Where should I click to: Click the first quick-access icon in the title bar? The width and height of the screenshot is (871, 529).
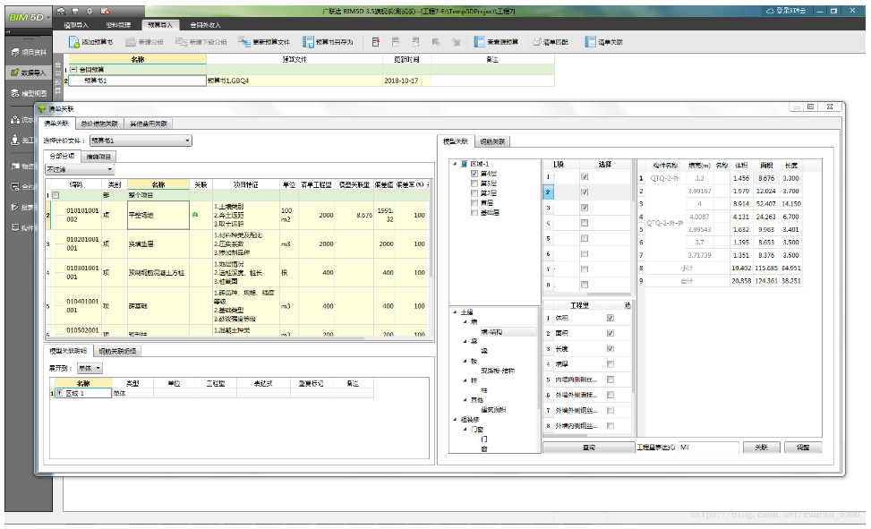point(61,11)
